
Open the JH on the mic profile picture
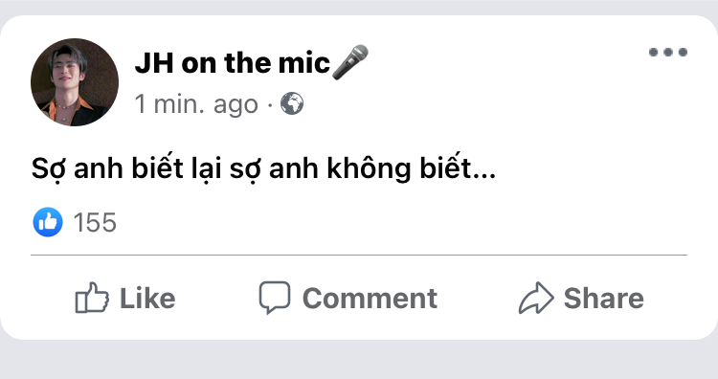(x=75, y=82)
